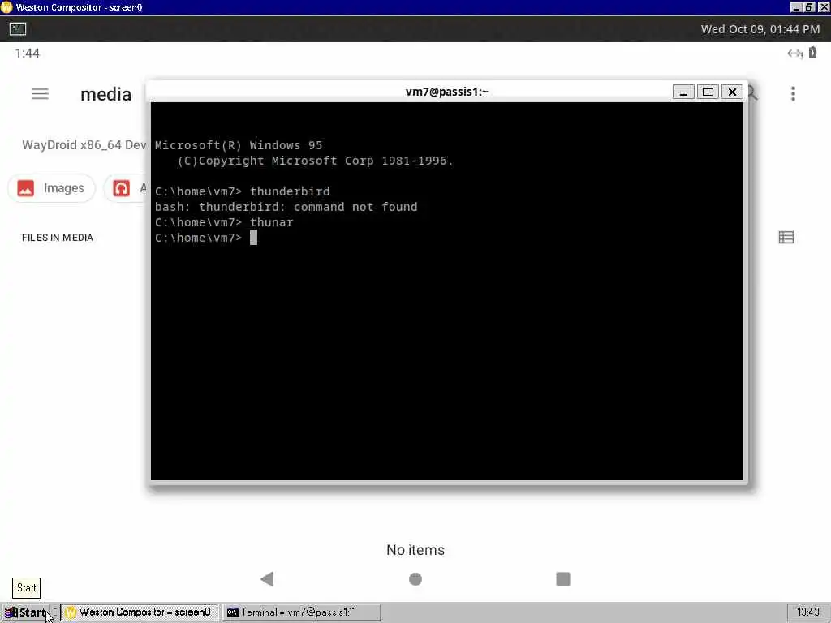Click the Weston panel terminal launcher icon

[x=18, y=28]
